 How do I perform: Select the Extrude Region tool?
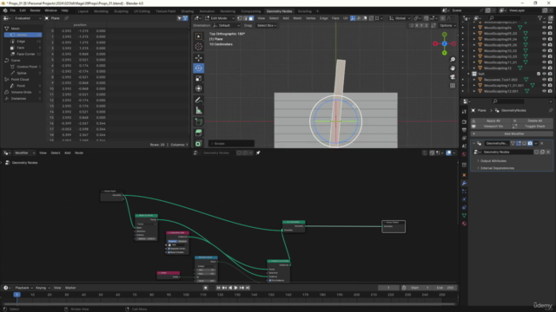[x=199, y=133]
